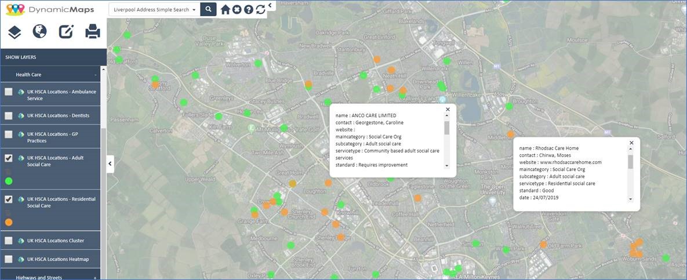
Task: Select the orange marker near Middleton
Action: click(510, 134)
